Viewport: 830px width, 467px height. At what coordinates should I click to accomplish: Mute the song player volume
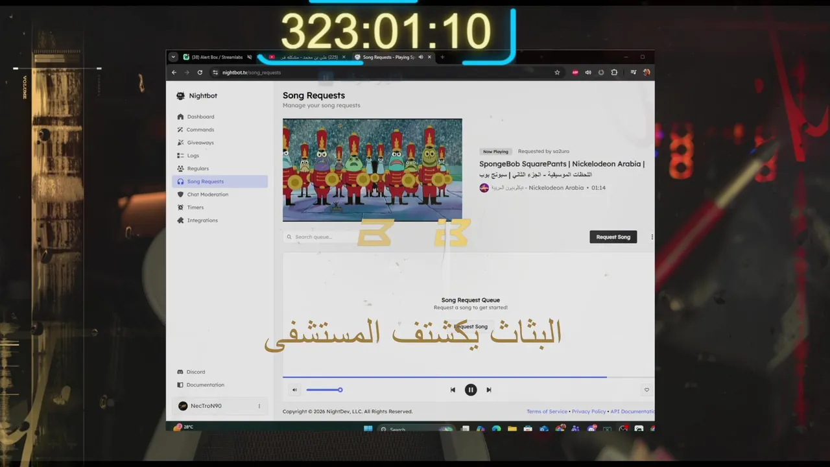point(294,390)
